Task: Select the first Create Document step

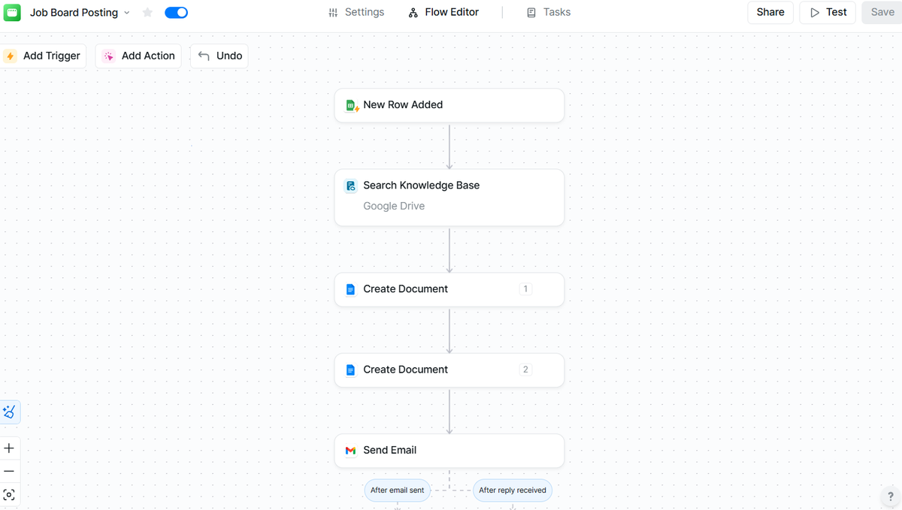Action: coord(449,289)
